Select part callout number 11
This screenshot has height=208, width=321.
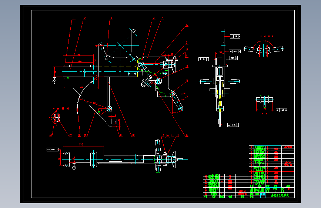pos(187,81)
